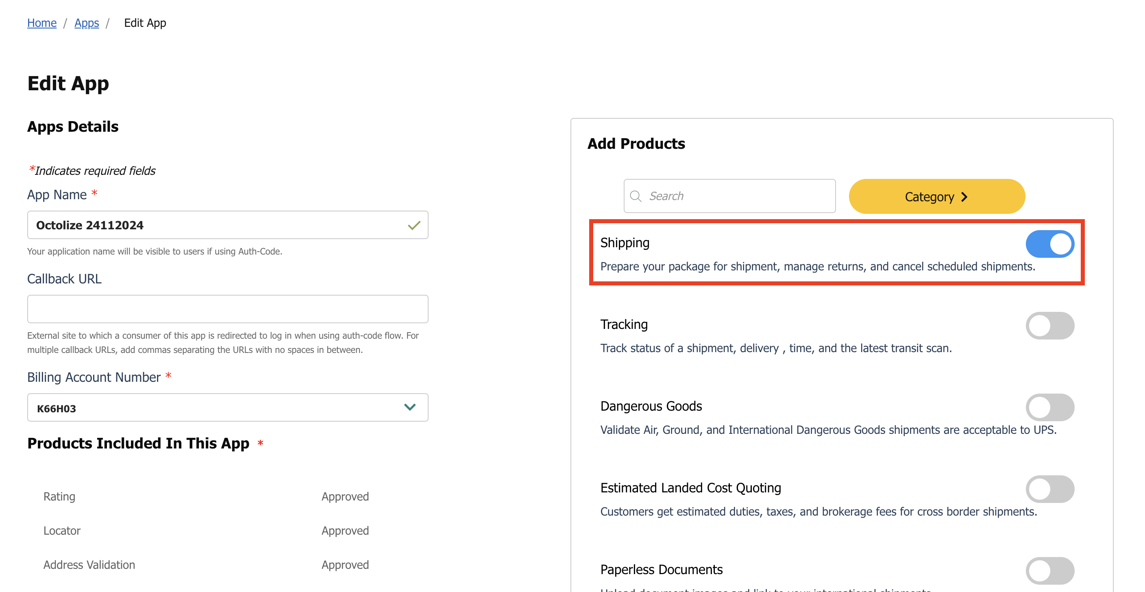Screen dimensions: 1145x592
Task: Disable the Shipping product toggle
Action: [1049, 244]
